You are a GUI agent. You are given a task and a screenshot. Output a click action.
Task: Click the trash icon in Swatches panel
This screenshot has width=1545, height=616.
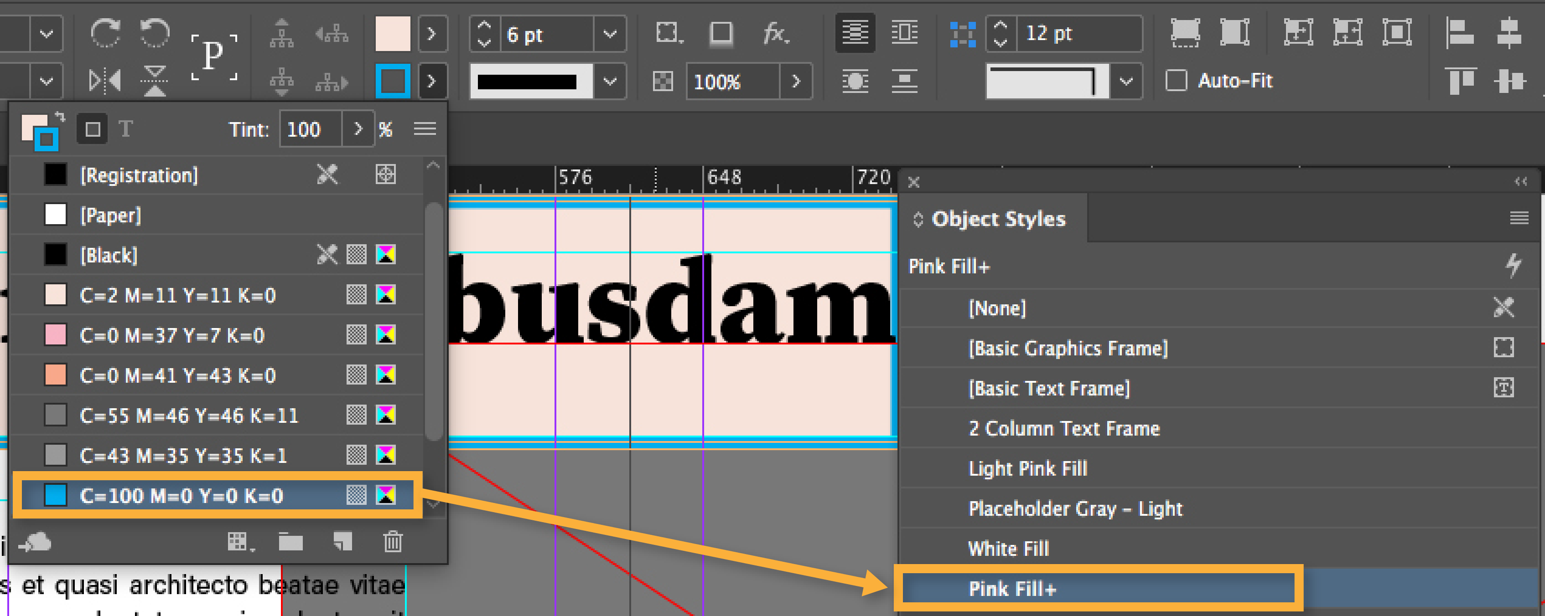pyautogui.click(x=393, y=542)
